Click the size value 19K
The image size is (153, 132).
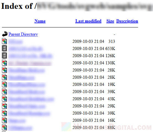(111, 85)
